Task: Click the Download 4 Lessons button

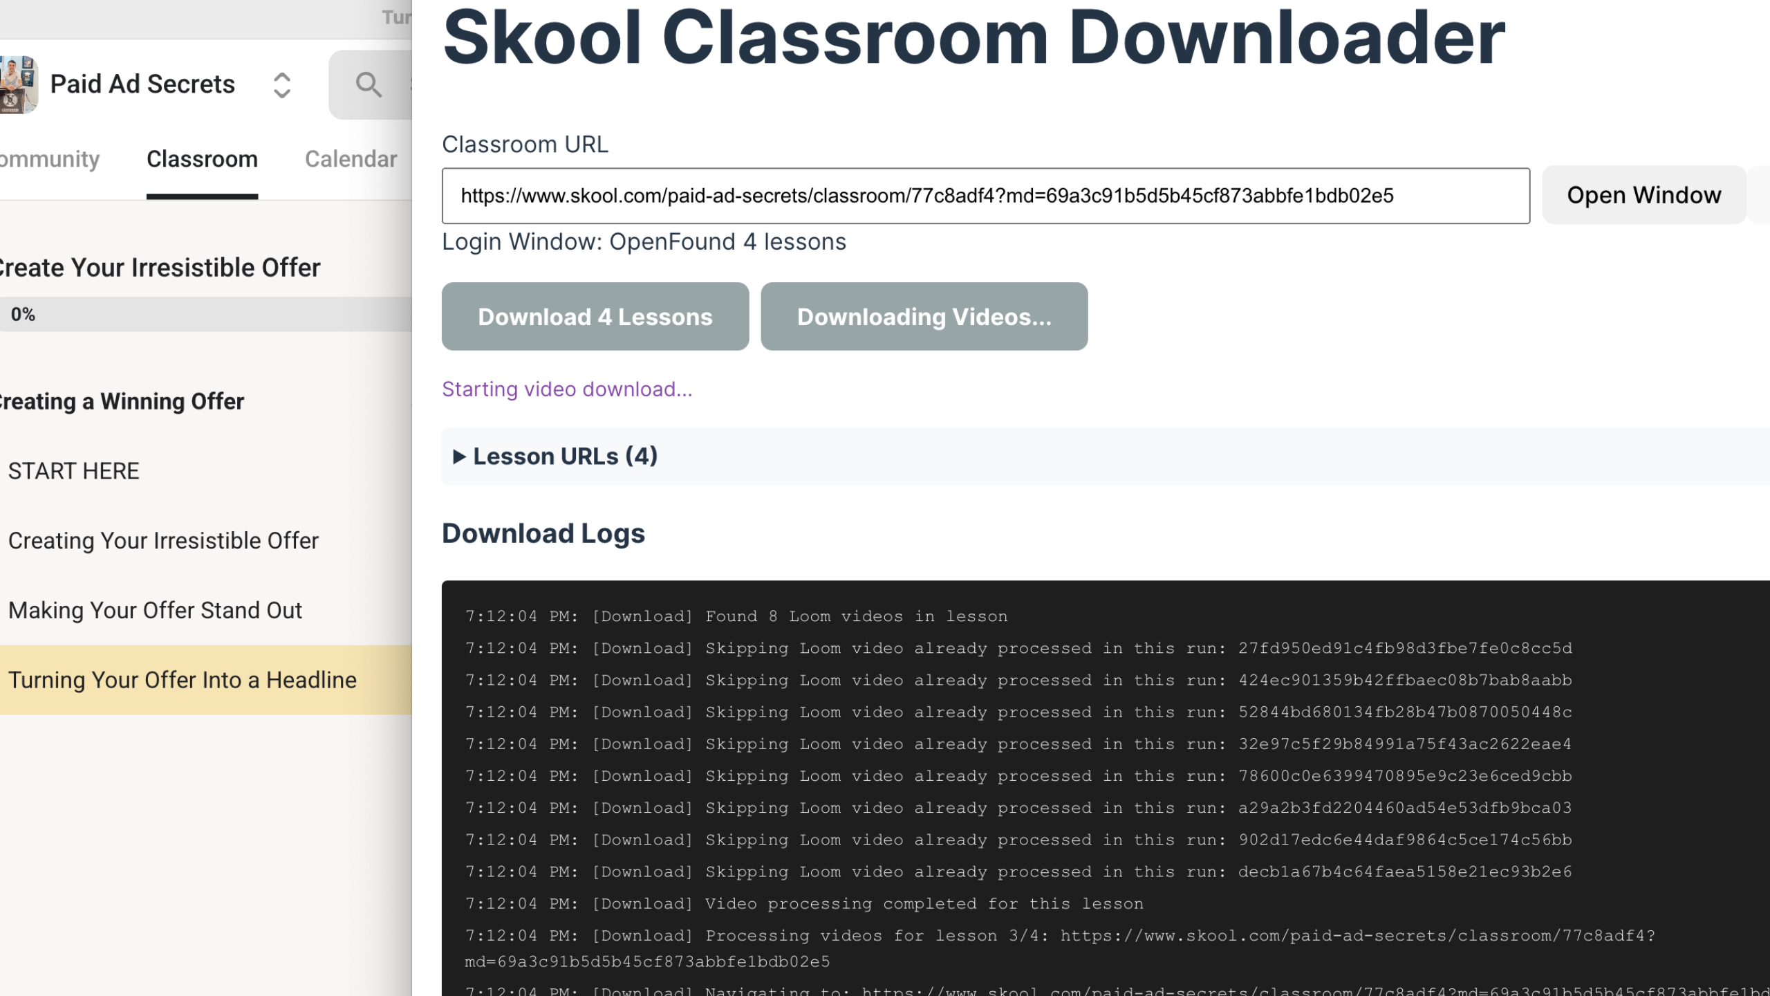Action: pyautogui.click(x=595, y=317)
